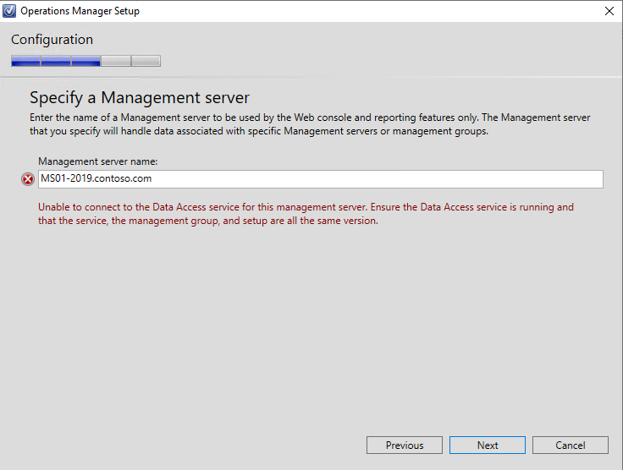Click the red error icon beside server name
623x470 pixels.
point(28,179)
